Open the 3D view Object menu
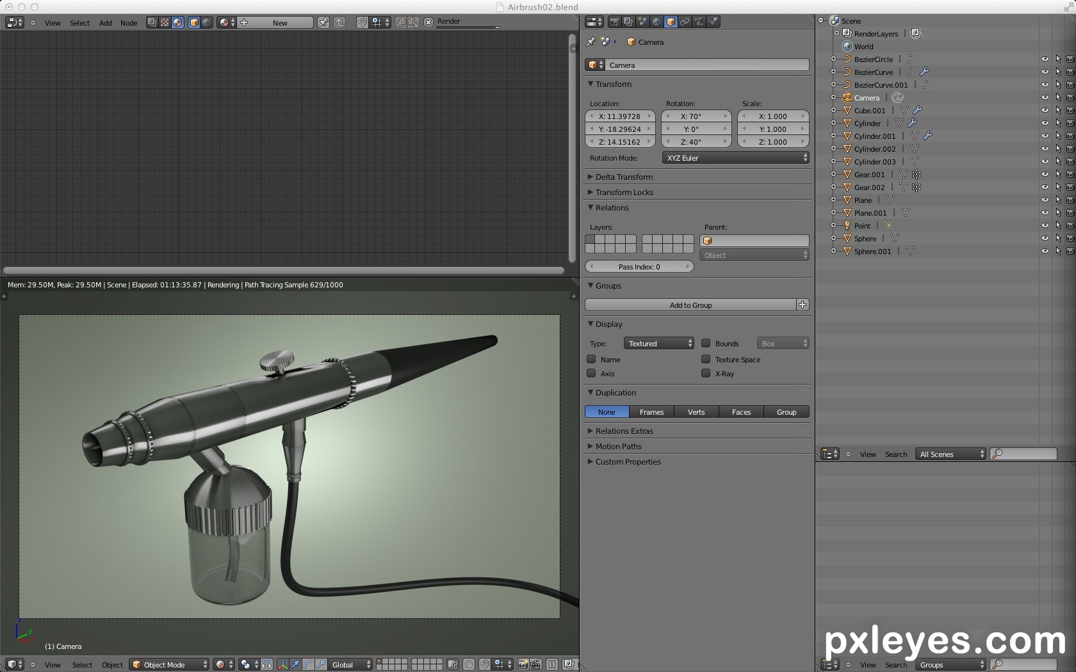Image resolution: width=1076 pixels, height=672 pixels. pos(112,664)
